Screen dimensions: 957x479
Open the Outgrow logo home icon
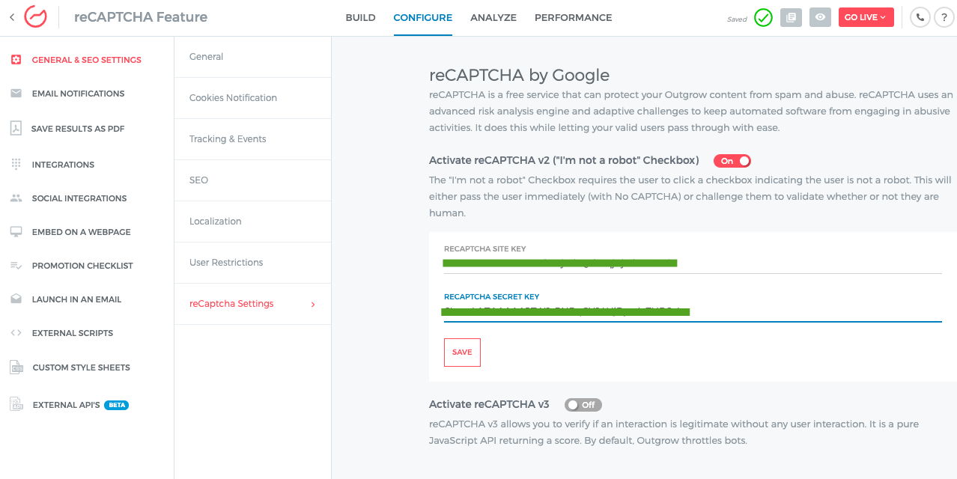point(36,16)
